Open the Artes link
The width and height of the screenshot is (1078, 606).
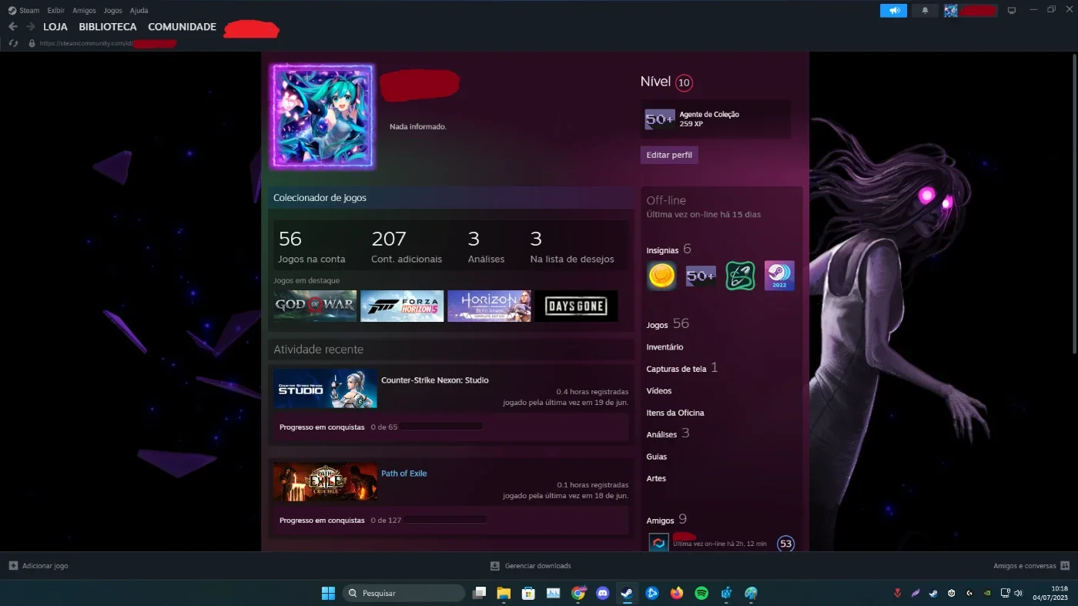656,478
